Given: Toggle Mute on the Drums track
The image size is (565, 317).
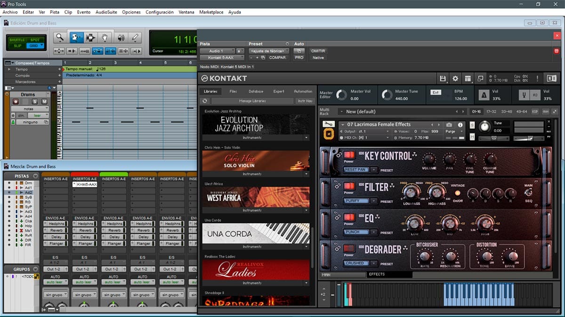Looking at the screenshot, I should (44, 101).
